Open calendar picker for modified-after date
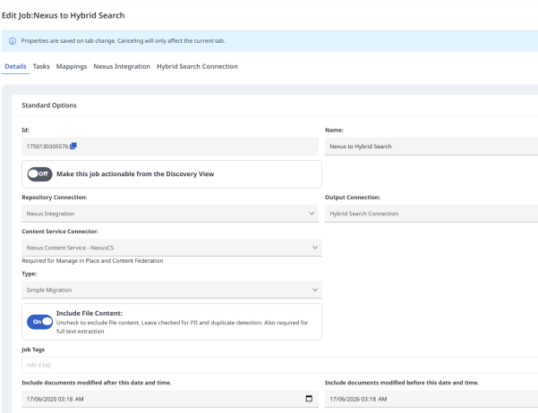 pos(310,399)
